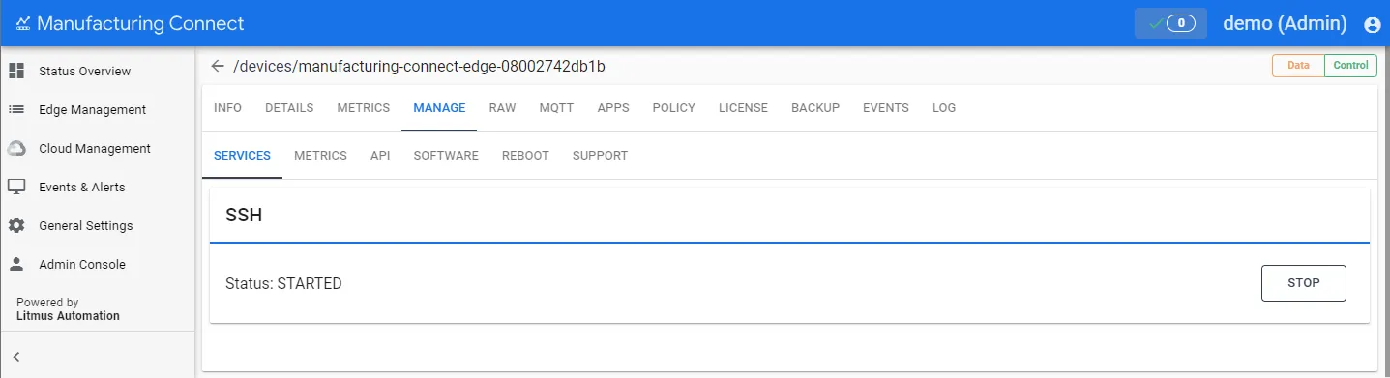Follow the /devices breadcrumb link
The width and height of the screenshot is (1390, 378).
262,66
